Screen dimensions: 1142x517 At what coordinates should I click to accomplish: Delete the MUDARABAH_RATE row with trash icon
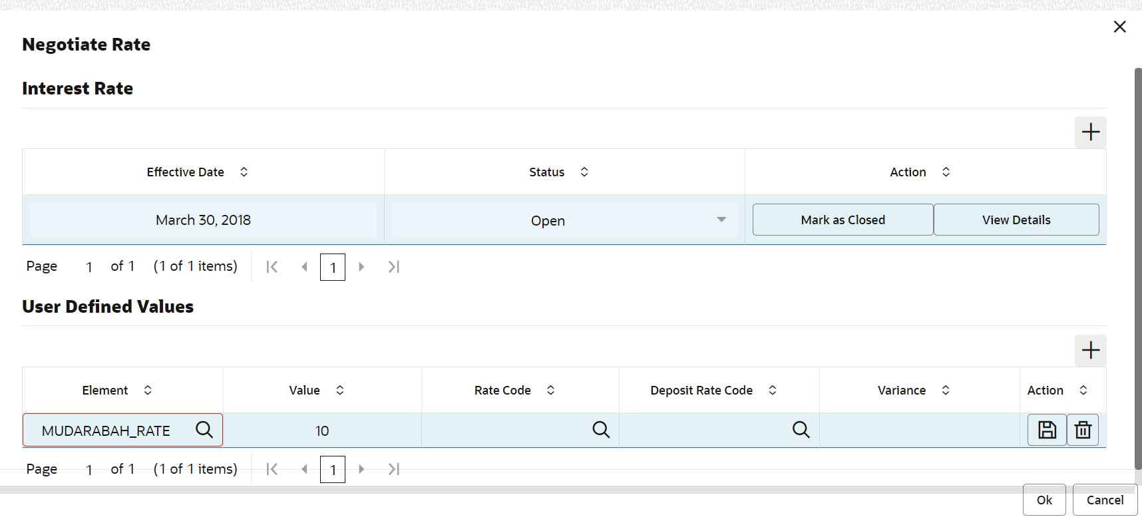click(1083, 431)
